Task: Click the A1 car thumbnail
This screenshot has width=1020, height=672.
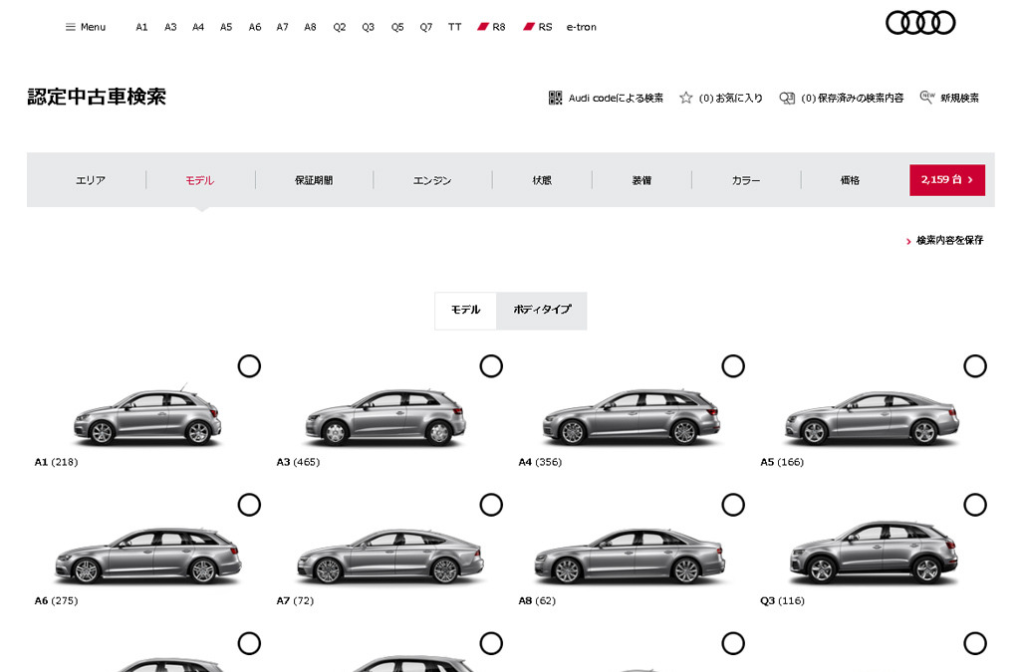Action: tap(147, 416)
